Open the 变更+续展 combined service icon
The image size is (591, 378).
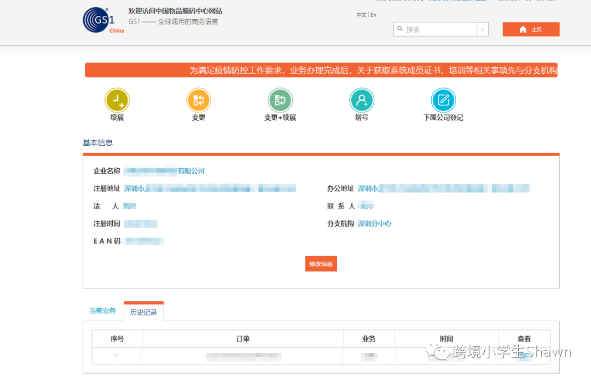280,99
